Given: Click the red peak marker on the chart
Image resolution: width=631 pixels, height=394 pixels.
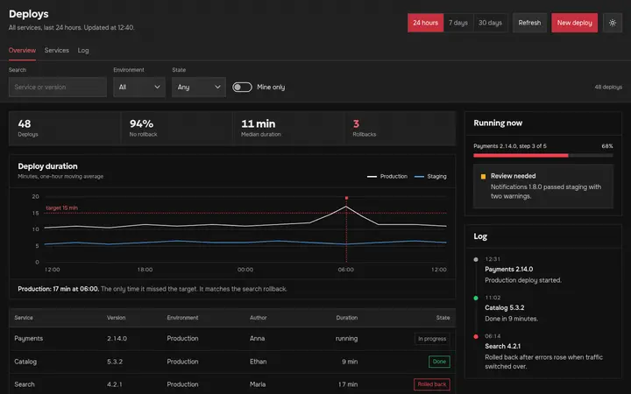Looking at the screenshot, I should pos(346,198).
